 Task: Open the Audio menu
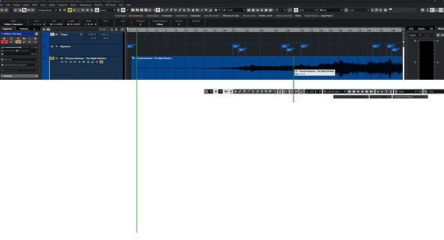pyautogui.click(x=26, y=5)
